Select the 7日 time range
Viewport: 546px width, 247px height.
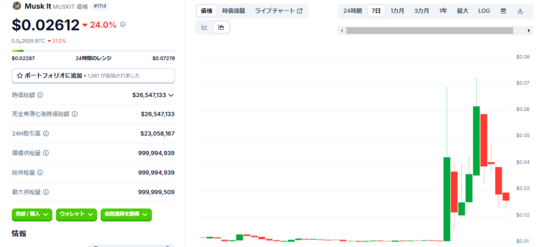coord(376,11)
